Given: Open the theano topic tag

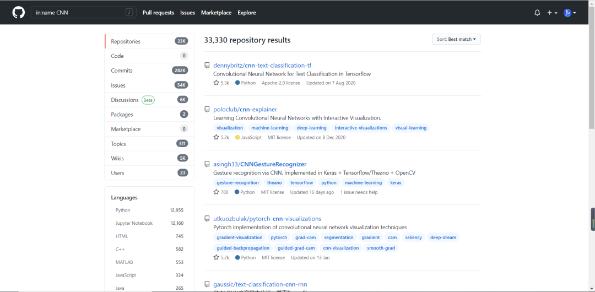Looking at the screenshot, I should 275,183.
